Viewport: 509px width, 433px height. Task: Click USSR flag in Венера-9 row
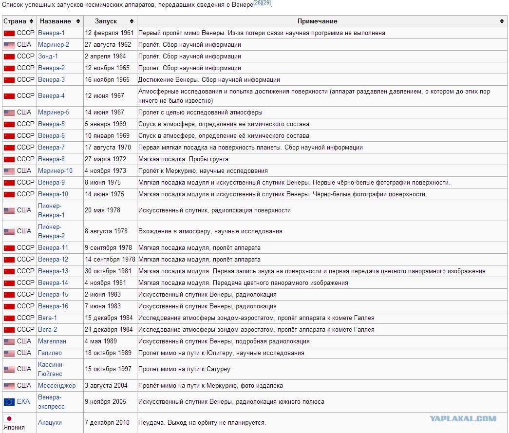(9, 183)
